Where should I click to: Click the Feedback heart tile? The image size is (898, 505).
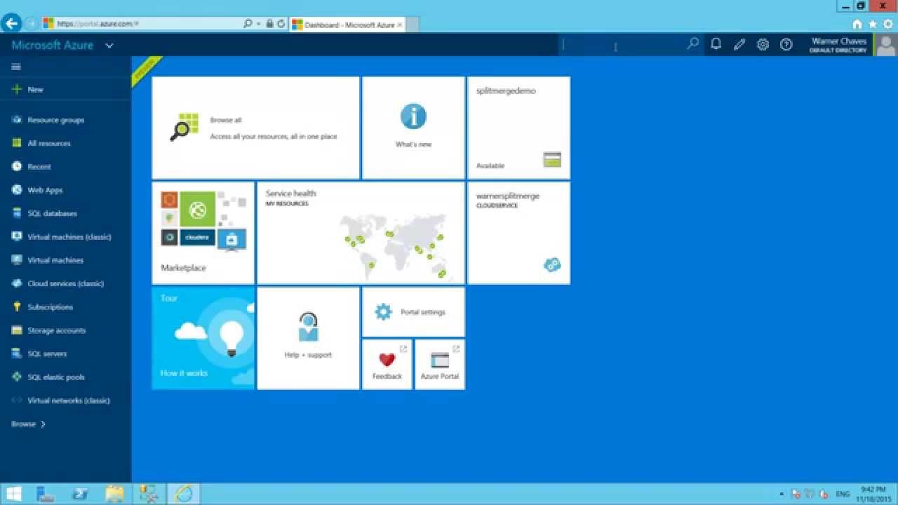point(387,364)
